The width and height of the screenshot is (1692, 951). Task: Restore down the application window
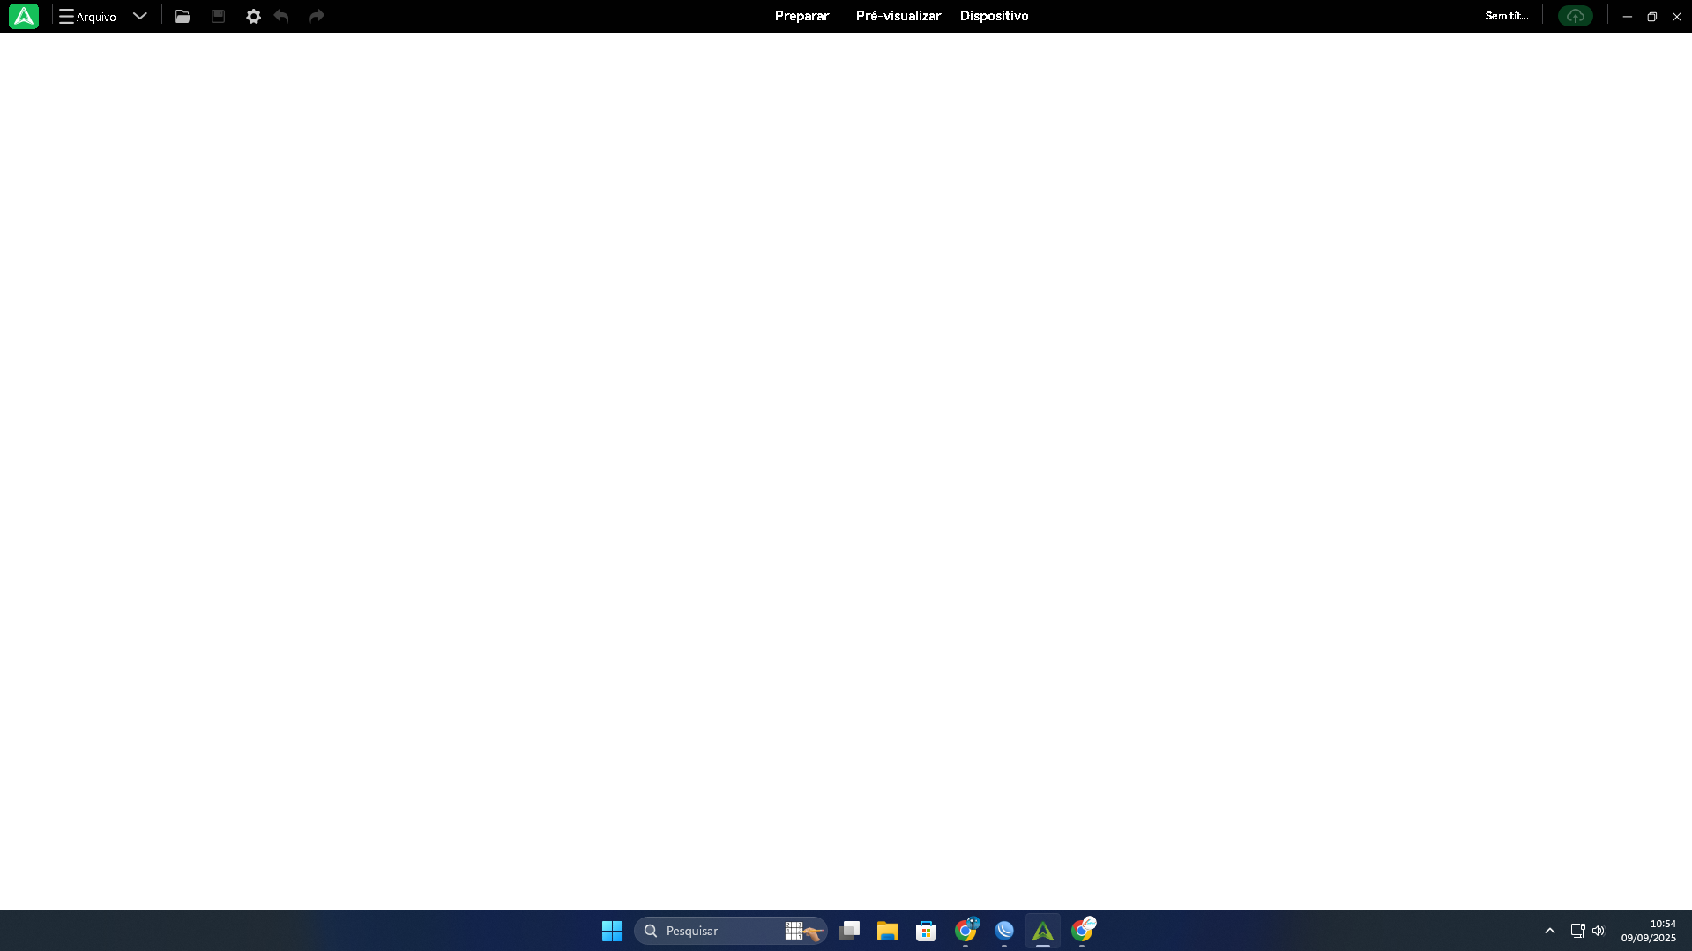click(x=1651, y=16)
